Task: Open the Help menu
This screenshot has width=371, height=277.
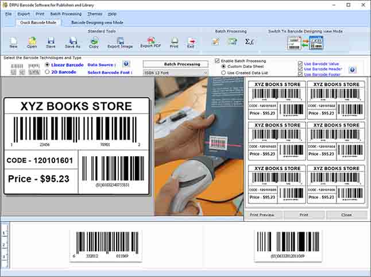Action: [112, 14]
